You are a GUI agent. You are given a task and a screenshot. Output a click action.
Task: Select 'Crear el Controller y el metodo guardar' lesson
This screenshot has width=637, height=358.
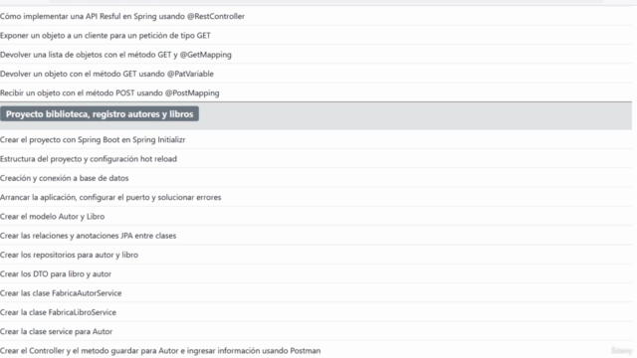click(x=160, y=351)
